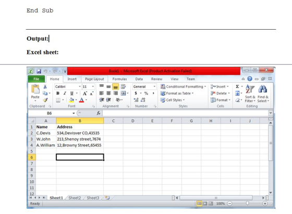
Task: Click the Orientation text angle icon
Action: pos(118,100)
